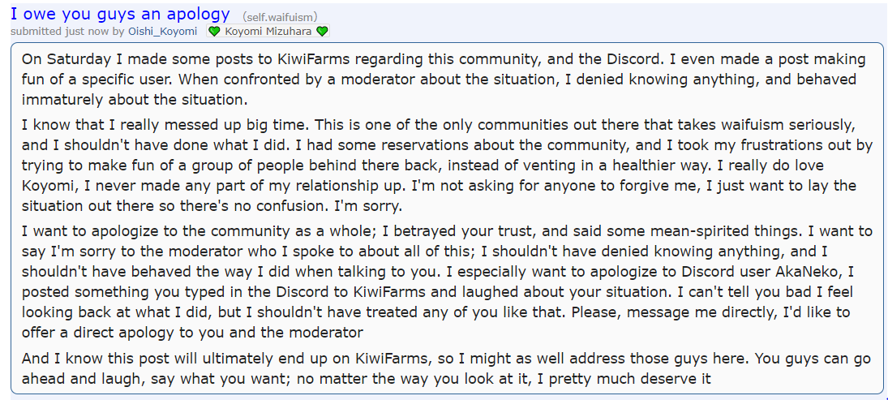Click the right green heart flair icon
The width and height of the screenshot is (888, 400).
322,32
